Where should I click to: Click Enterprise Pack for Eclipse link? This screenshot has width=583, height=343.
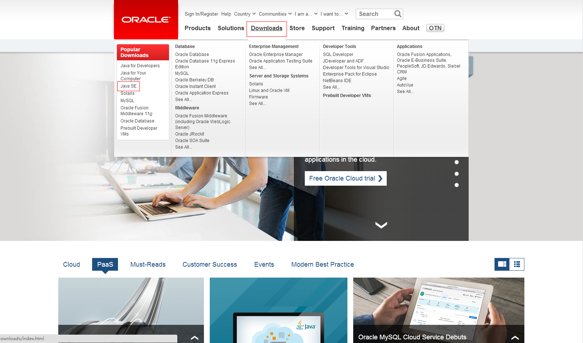tap(350, 74)
